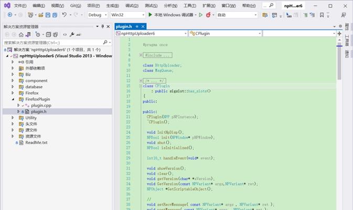Open the Solution Explorer window options arrow
Screen dimensions: 353x210
click(x=97, y=26)
